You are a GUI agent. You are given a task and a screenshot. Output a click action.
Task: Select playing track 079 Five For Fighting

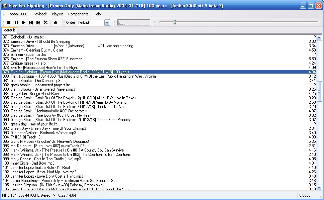[159, 72]
